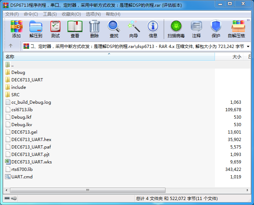Sort by the Size (大小) column header

coord(229,57)
